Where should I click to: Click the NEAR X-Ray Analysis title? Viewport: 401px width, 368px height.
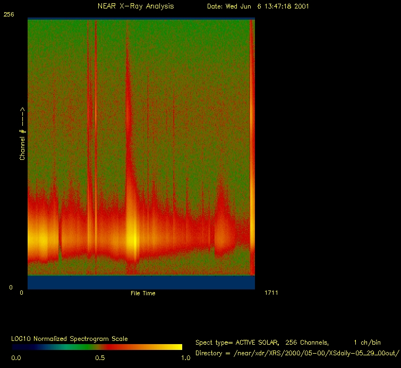(135, 6)
